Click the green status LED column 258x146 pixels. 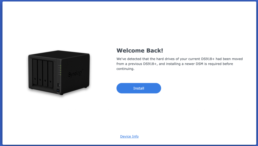(61, 70)
